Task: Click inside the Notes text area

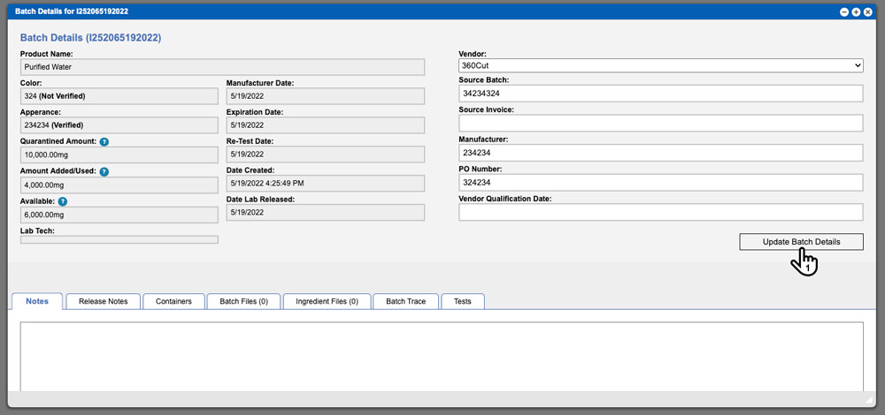Action: pos(442,357)
